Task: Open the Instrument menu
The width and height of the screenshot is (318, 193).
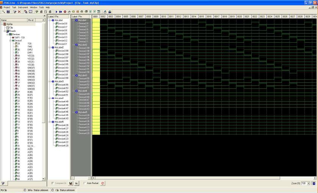Action: click(x=23, y=7)
